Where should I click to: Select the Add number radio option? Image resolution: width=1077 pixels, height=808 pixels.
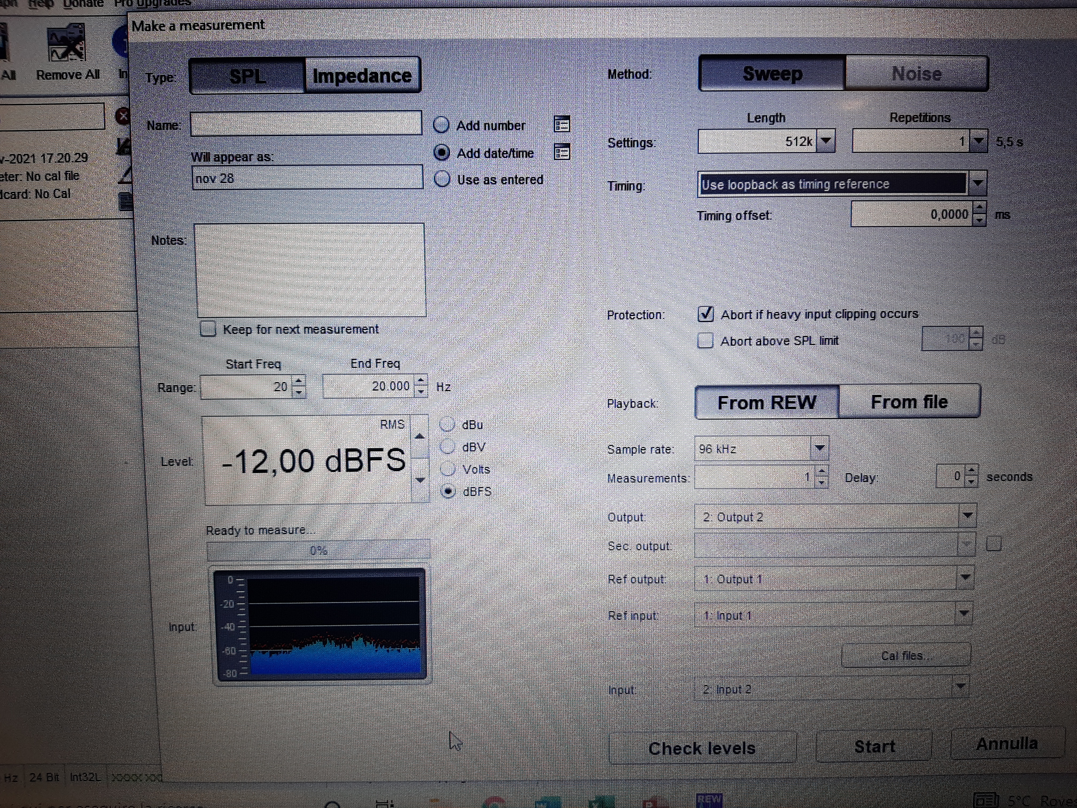coord(441,125)
